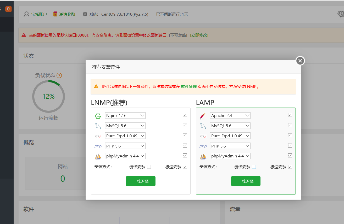Uncheck PHP 5.6 in LNMP
The height and width of the screenshot is (224, 344).
[x=185, y=145]
